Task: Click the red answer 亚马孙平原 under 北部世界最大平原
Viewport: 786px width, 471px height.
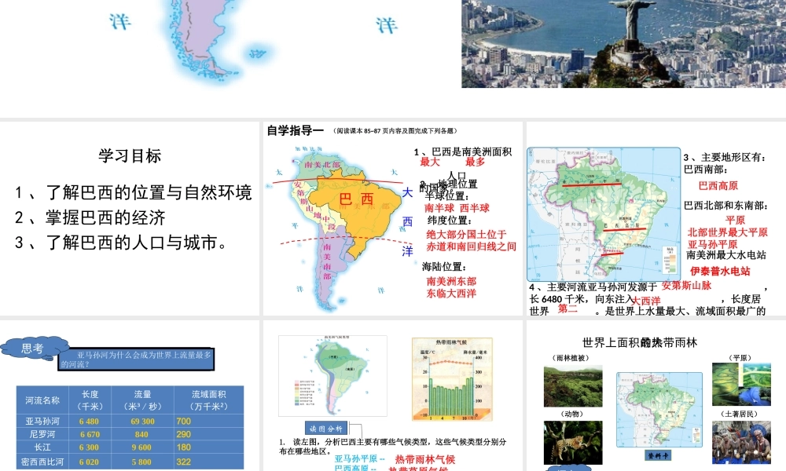Action: tap(712, 244)
